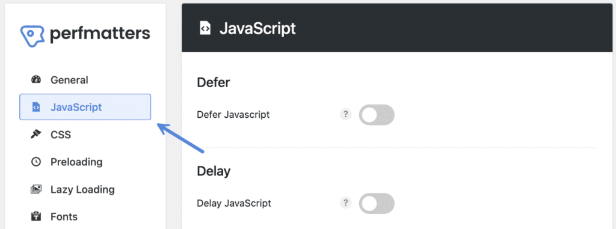Click the code file icon in JavaScript header
616x229 pixels.
(x=205, y=29)
